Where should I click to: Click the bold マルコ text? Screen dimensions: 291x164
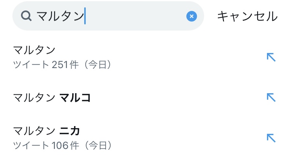click(75, 98)
